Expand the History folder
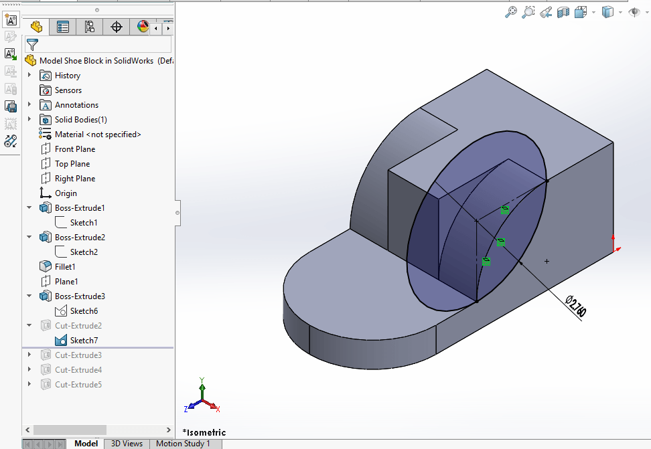This screenshot has height=449, width=651. pos(29,75)
